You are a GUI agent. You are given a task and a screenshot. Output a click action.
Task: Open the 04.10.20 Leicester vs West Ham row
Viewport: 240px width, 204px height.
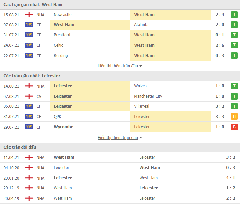coord(120,168)
